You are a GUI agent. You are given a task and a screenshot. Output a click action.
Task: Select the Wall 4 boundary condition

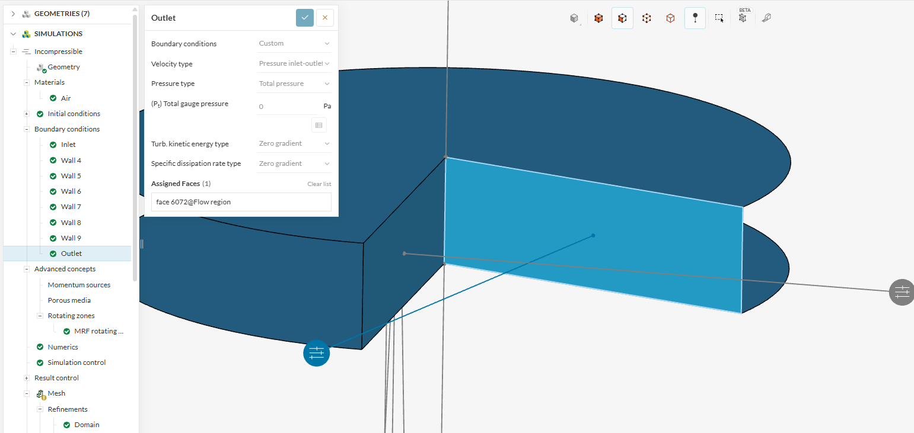point(71,161)
